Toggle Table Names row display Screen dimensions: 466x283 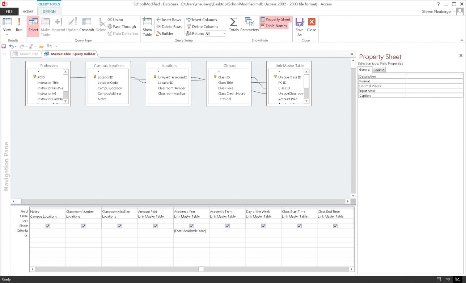coord(274,26)
